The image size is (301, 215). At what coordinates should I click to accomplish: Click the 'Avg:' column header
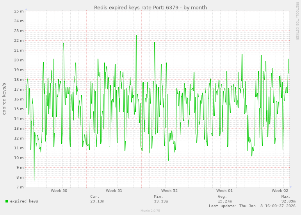tap(222, 197)
